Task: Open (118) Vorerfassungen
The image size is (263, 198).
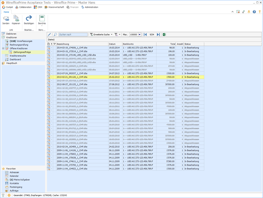Action: [x=21, y=41]
